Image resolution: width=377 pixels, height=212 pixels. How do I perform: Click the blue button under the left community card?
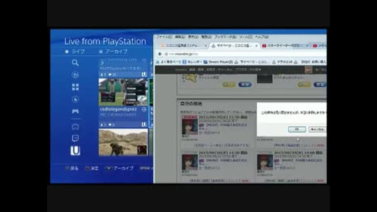pos(245,85)
